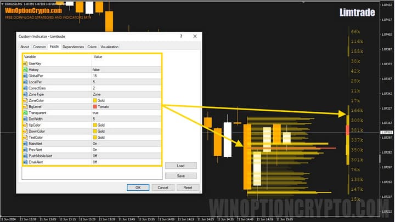395x222 pixels.
Task: Click the GlobalPer integer parameter icon
Action: coord(25,76)
